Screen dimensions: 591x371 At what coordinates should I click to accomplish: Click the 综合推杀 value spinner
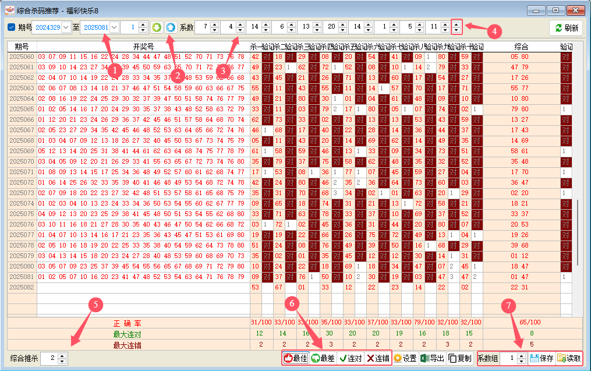(x=63, y=358)
